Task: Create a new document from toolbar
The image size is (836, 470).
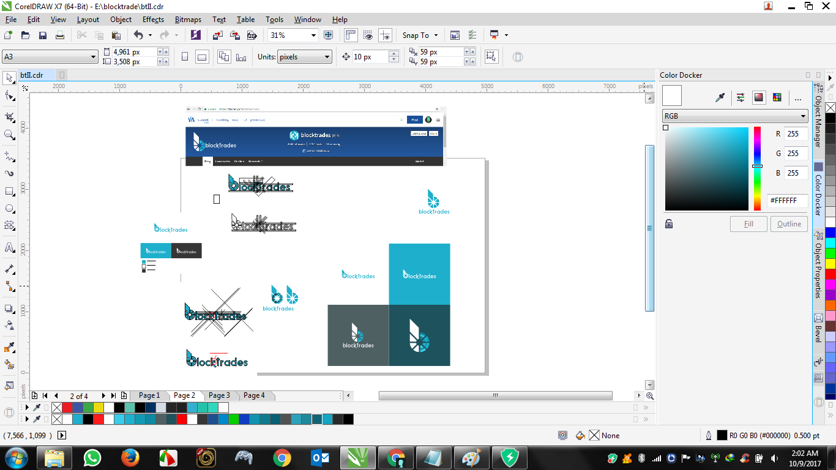Action: (x=9, y=35)
